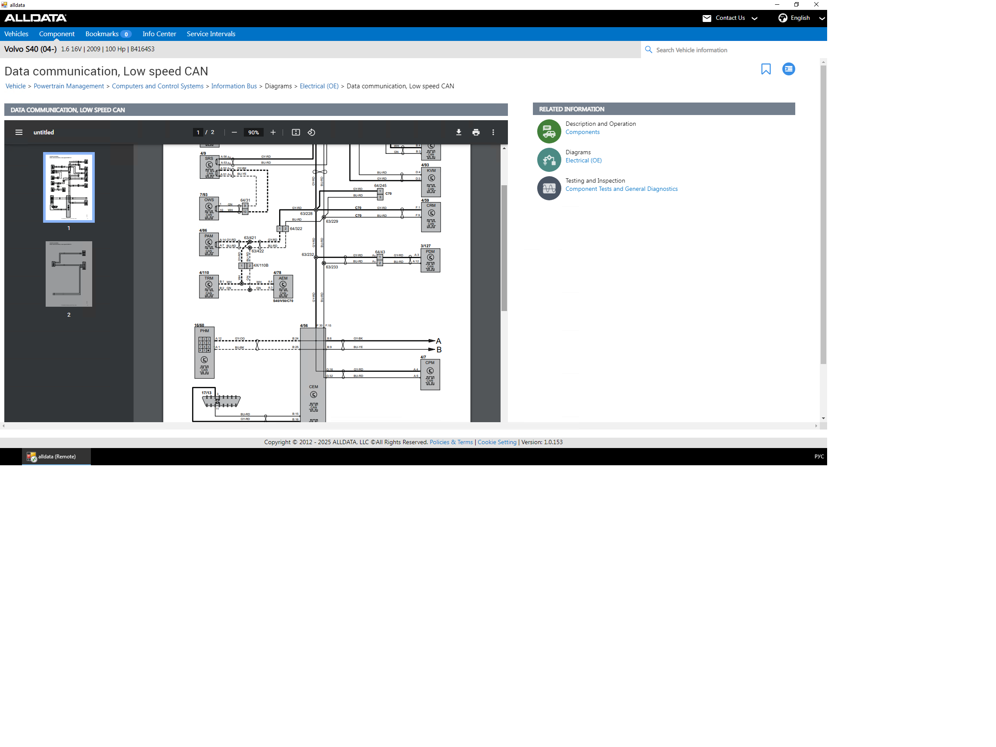Zoom out with the minus icon
996x747 pixels.
[x=234, y=132]
